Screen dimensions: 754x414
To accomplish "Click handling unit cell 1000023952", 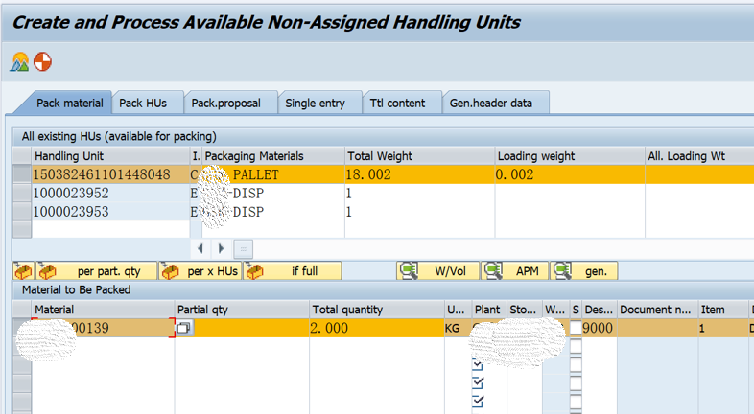I will coord(110,193).
